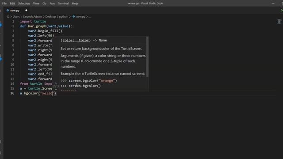Image resolution: width=283 pixels, height=159 pixels.
Task: Expand the Users breadcrumb segment
Action: tap(16, 17)
